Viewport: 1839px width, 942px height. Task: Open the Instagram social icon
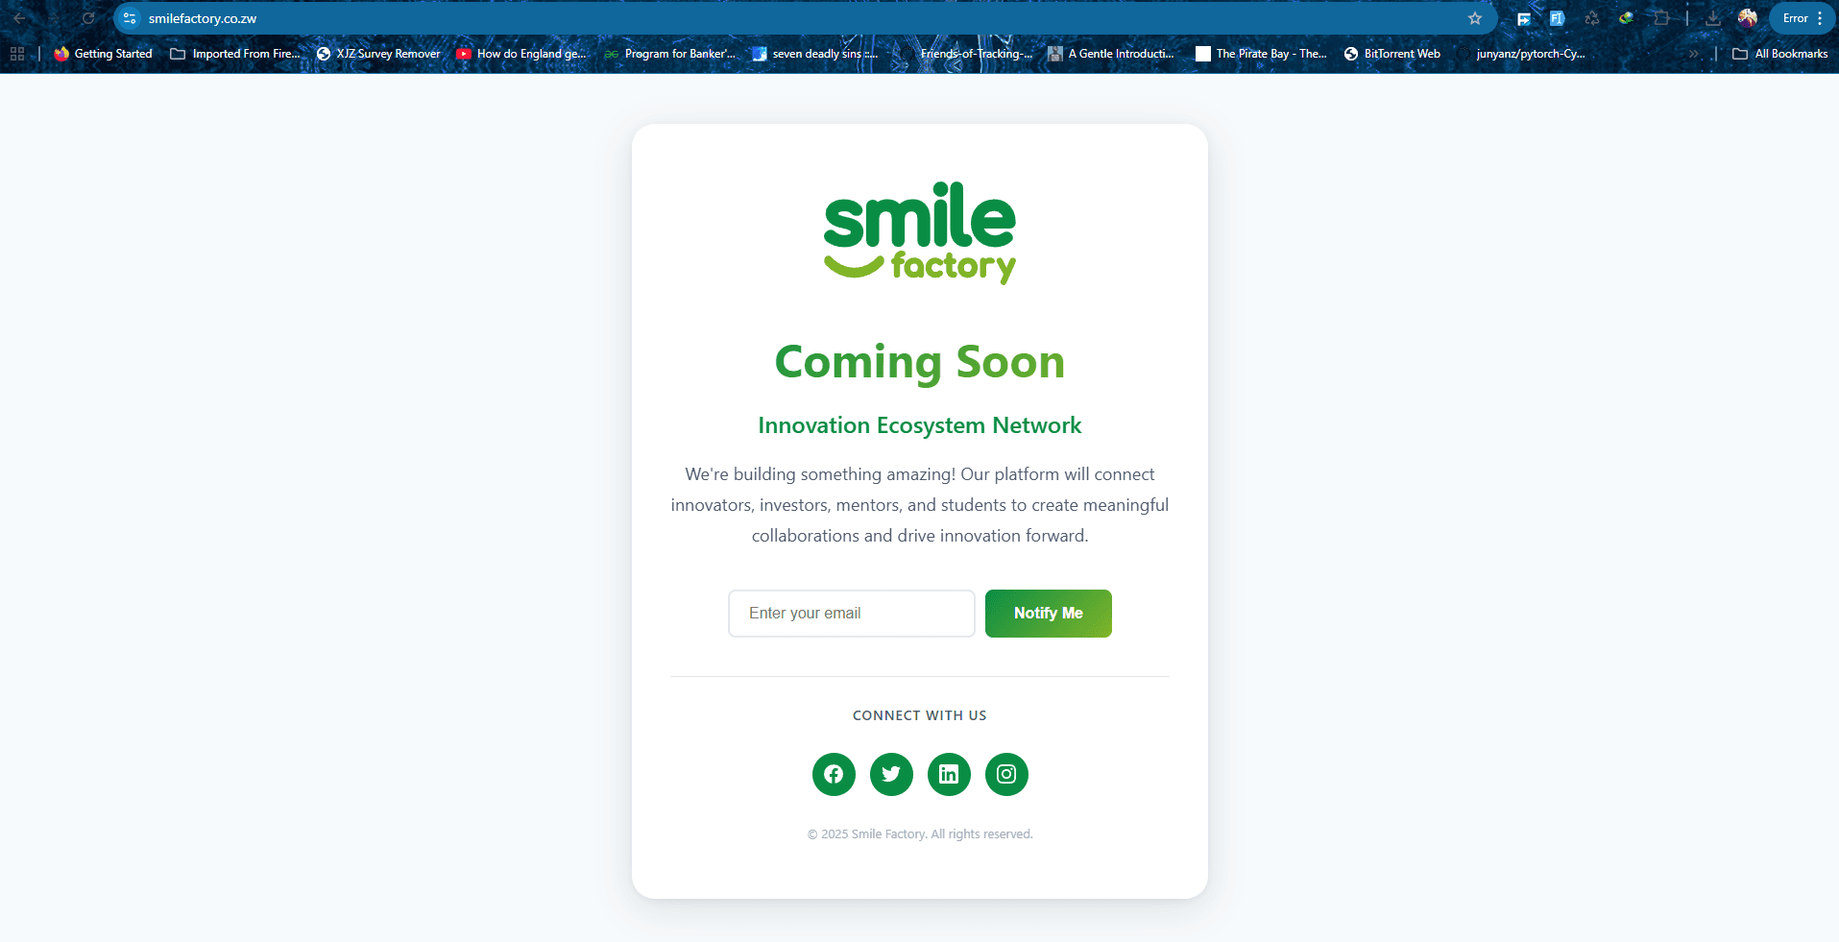coord(1006,774)
